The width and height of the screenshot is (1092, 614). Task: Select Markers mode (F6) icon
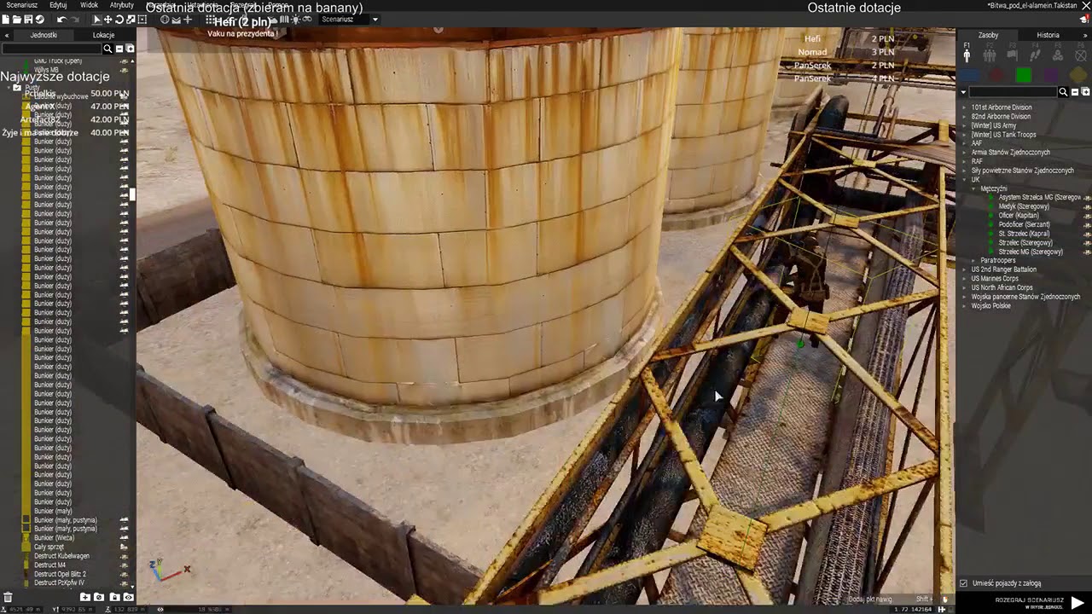tap(1079, 55)
